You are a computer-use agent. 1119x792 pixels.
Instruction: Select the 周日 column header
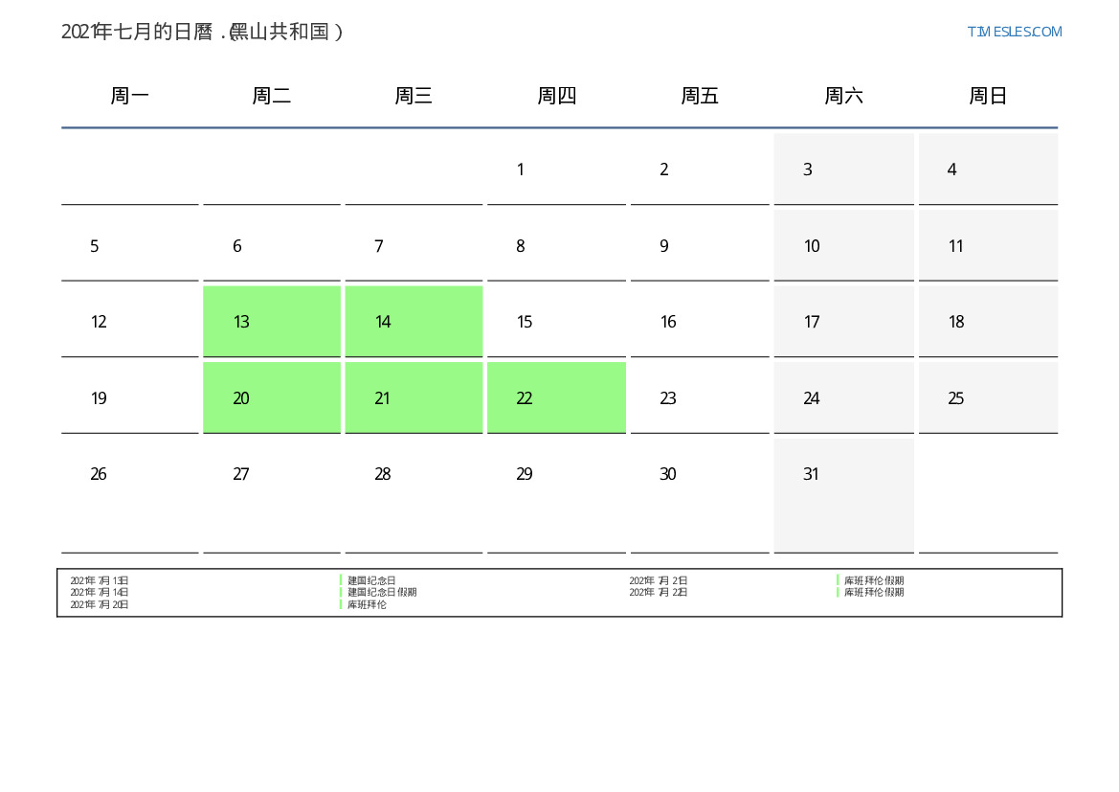point(988,96)
